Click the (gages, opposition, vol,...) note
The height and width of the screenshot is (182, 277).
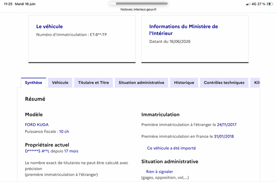click(165, 177)
